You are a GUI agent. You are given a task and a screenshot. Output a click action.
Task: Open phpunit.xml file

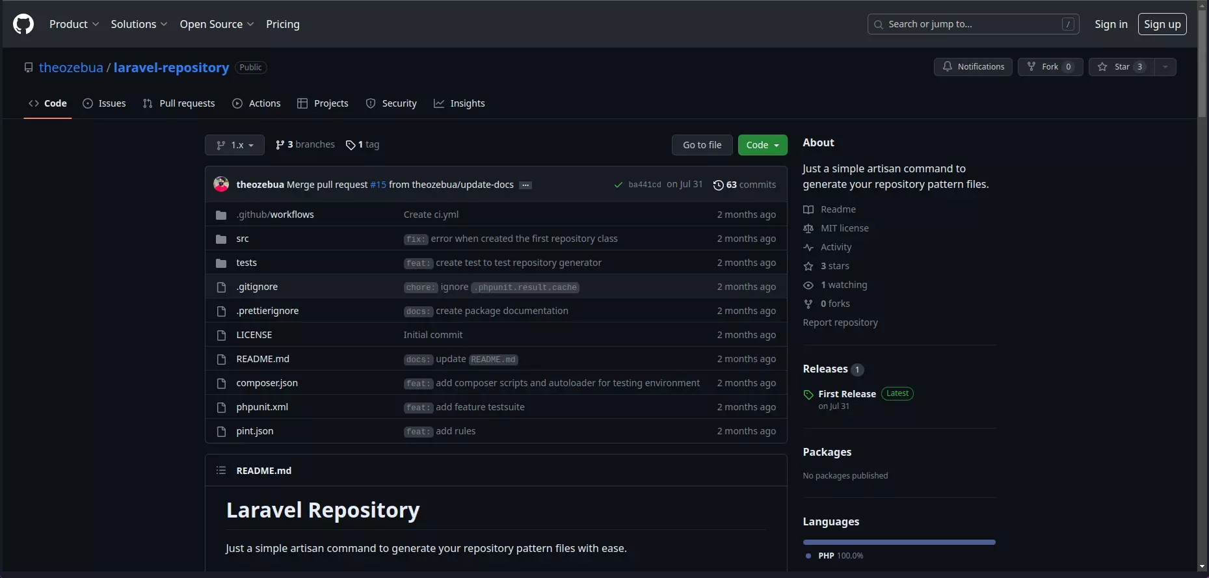click(262, 407)
